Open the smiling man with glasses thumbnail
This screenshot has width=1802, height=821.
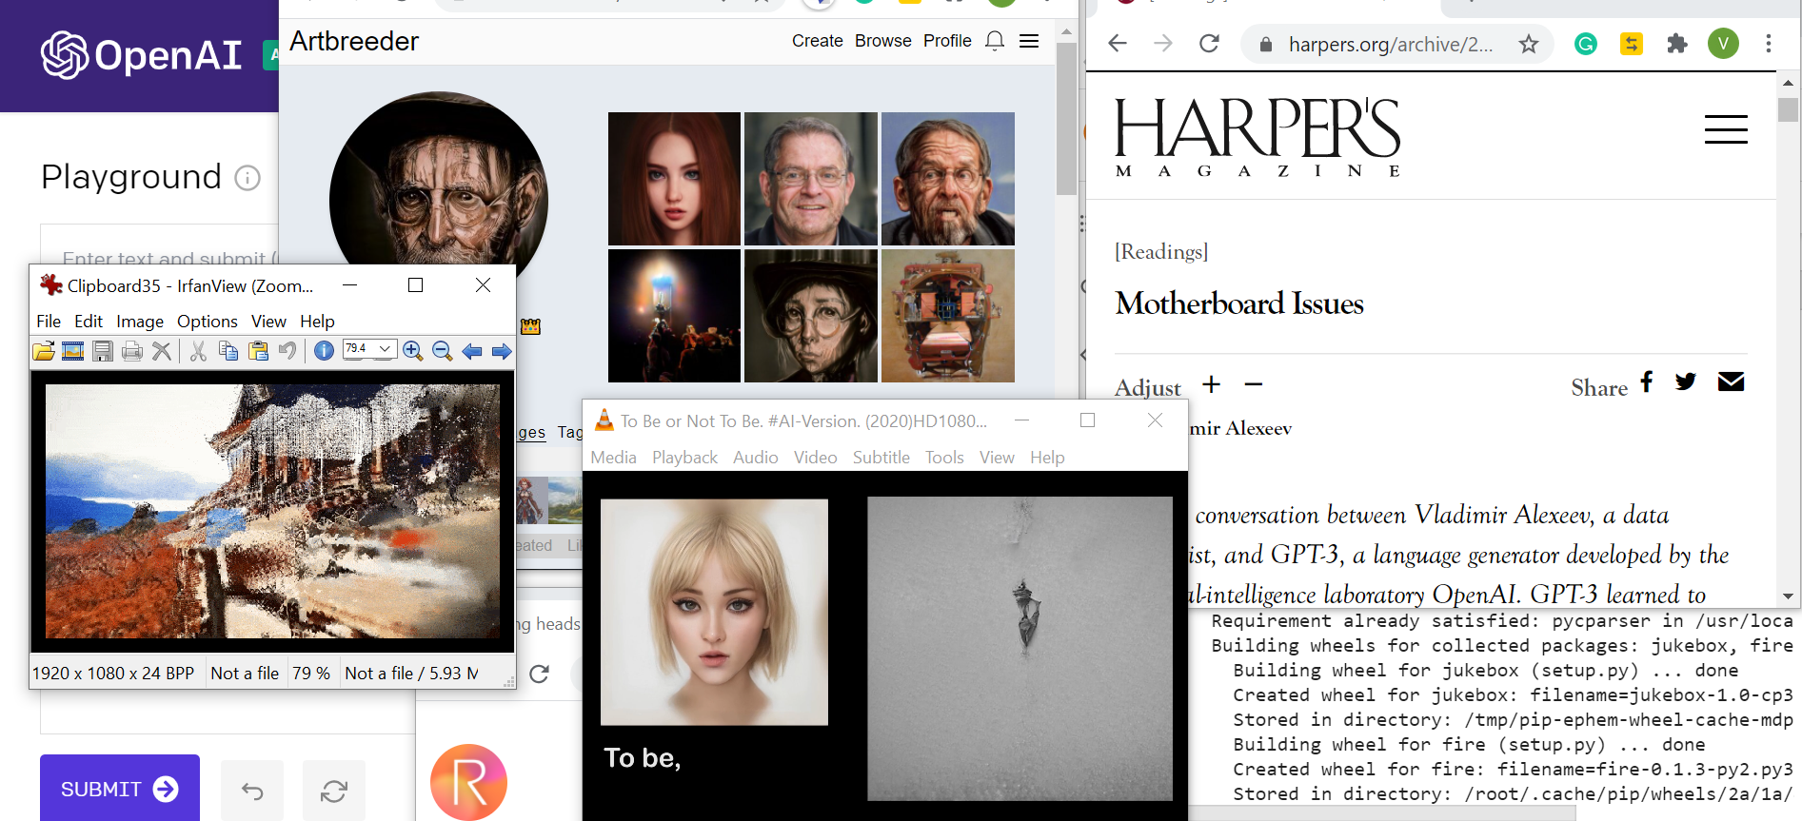click(x=811, y=179)
